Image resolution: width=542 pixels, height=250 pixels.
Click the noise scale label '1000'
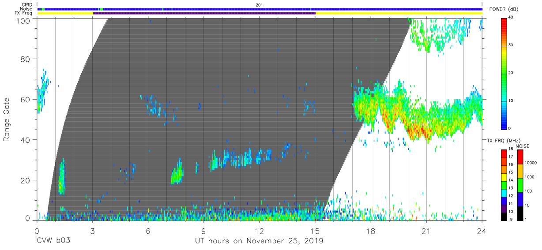click(530, 177)
